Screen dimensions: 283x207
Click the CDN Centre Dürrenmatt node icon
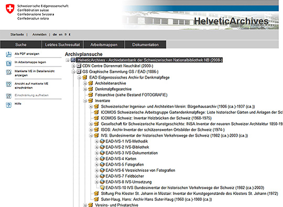click(79, 66)
